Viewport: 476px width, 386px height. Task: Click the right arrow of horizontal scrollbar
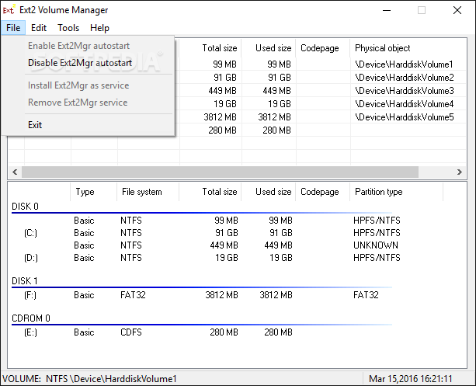coord(460,172)
